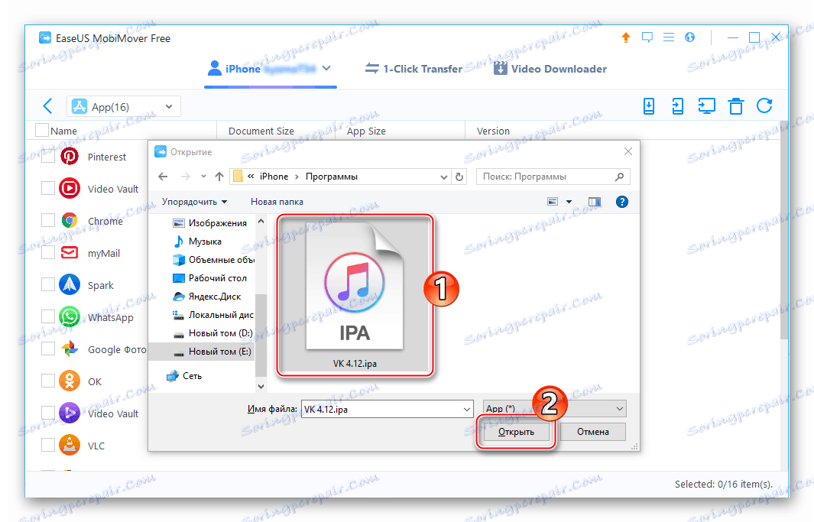Select Новый том (D:) in the tree
Image resolution: width=814 pixels, height=522 pixels.
pyautogui.click(x=212, y=333)
